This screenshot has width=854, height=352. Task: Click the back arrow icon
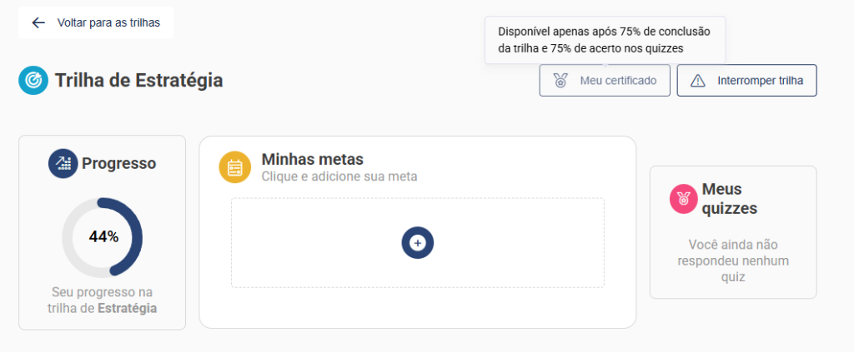[38, 22]
